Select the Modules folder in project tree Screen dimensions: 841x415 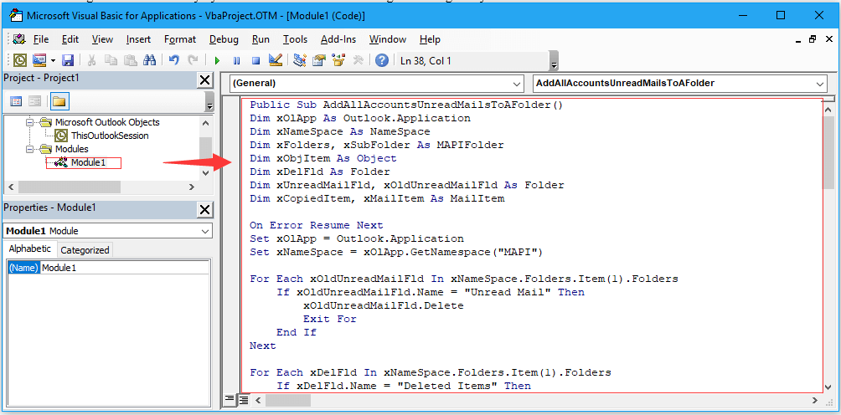(x=71, y=149)
